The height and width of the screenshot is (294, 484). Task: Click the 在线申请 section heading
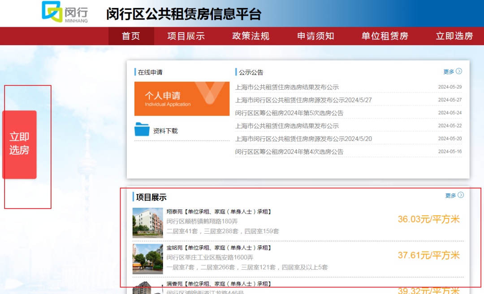pos(150,72)
